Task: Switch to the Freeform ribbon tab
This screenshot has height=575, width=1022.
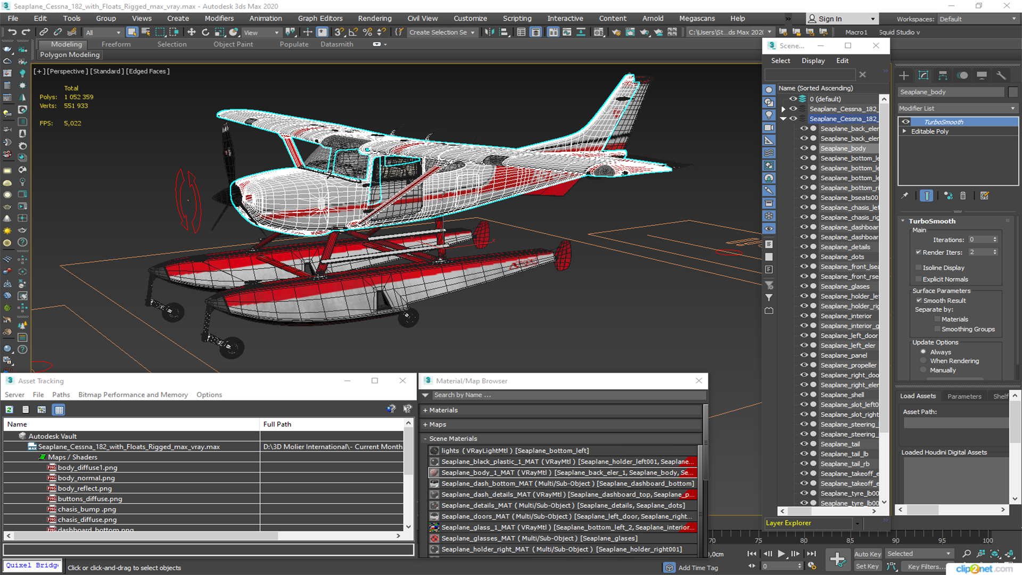Action: pyautogui.click(x=116, y=44)
